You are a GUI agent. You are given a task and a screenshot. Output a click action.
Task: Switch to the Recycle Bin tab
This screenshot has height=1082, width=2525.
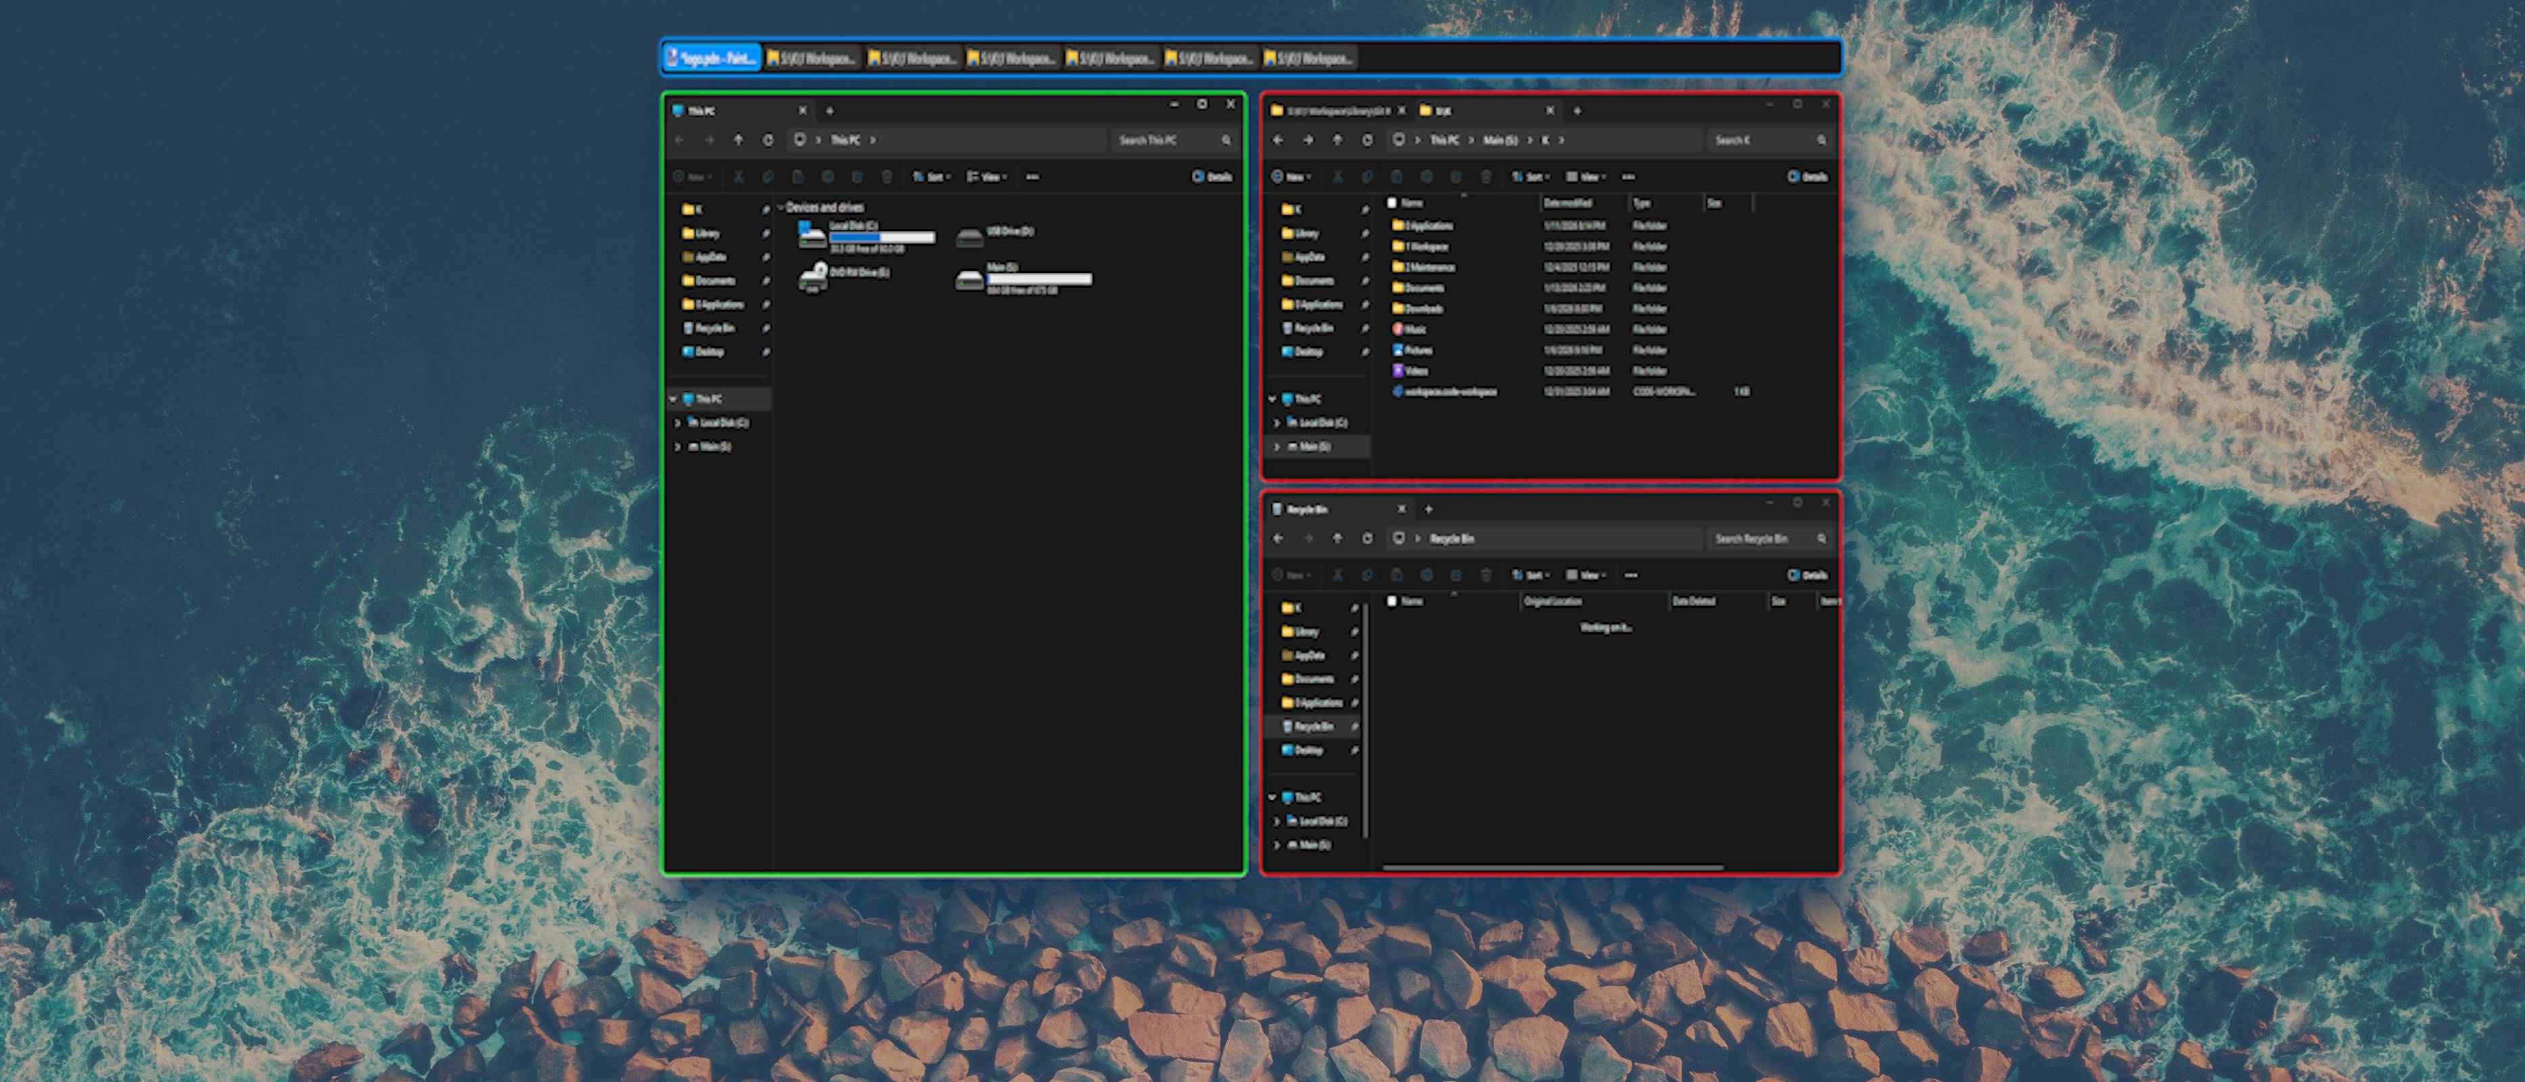pyautogui.click(x=1309, y=508)
